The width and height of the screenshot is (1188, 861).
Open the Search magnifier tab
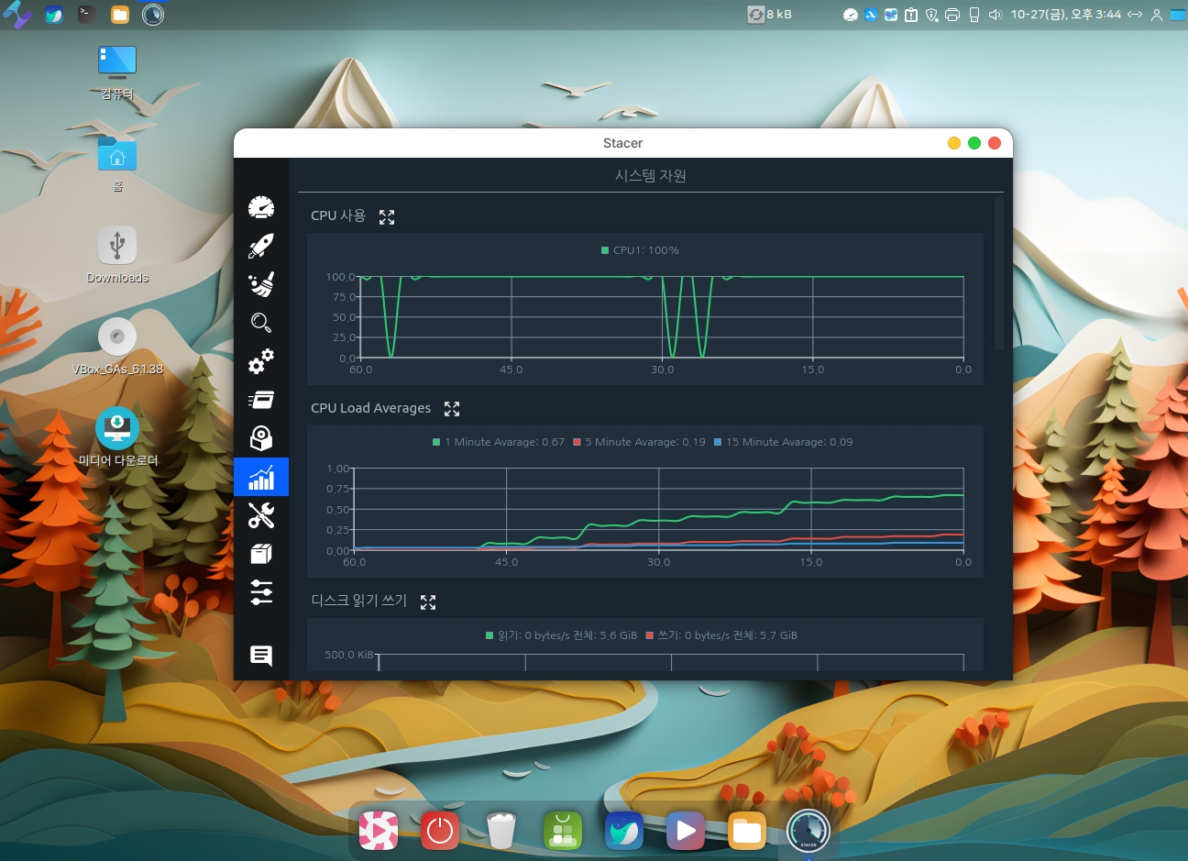pos(261,323)
